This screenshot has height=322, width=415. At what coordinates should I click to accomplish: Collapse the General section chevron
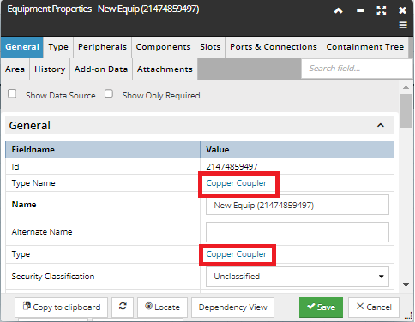click(381, 125)
